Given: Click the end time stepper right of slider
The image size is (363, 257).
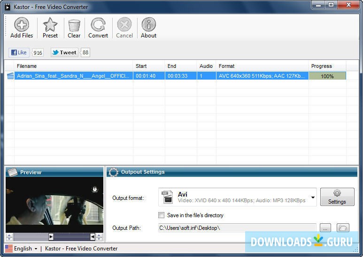Looking at the screenshot, I should [x=99, y=237].
